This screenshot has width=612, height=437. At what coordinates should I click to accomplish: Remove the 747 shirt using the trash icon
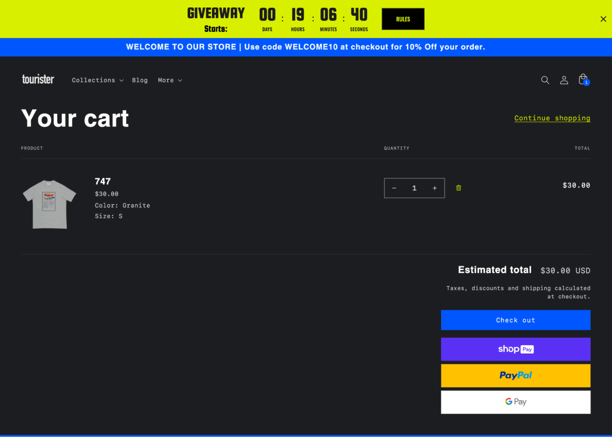coord(458,188)
